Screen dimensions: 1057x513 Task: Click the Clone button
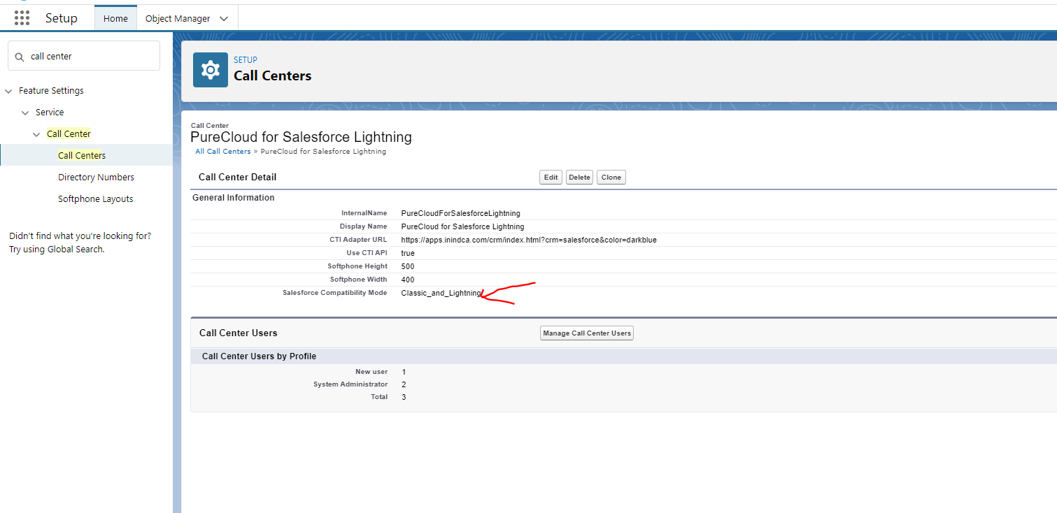pos(611,178)
